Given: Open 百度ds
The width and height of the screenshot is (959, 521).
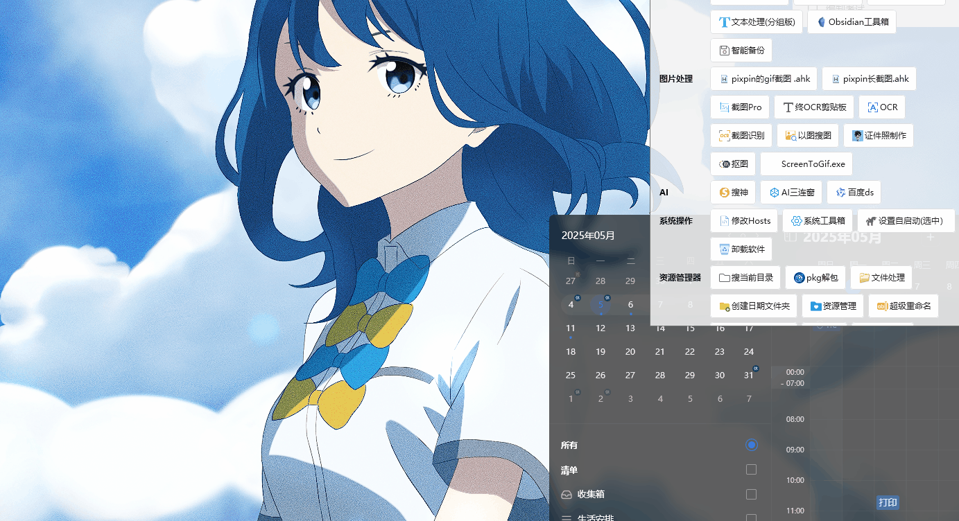Looking at the screenshot, I should tap(854, 193).
